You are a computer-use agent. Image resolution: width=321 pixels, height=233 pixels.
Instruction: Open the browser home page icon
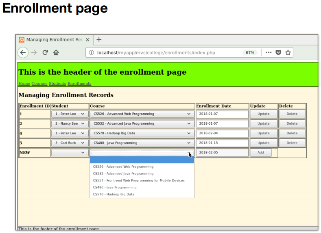tap(56, 53)
